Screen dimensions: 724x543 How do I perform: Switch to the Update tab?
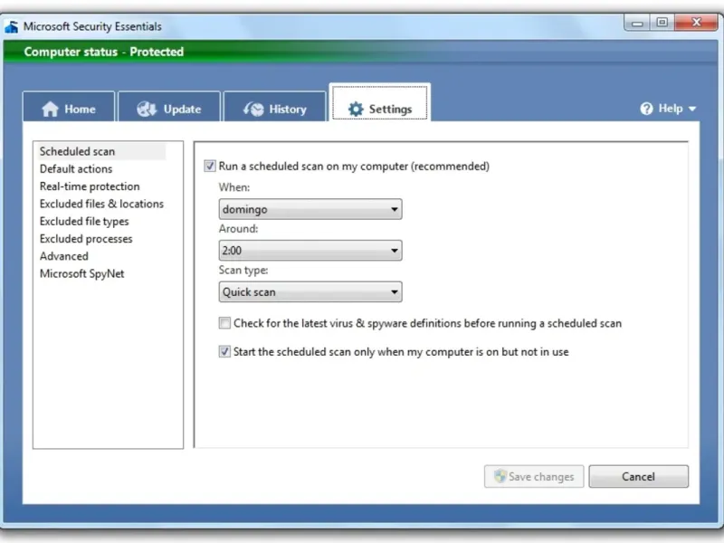point(169,107)
